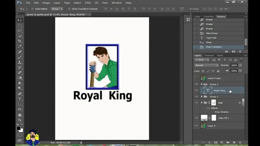Open the File menu

click(x=28, y=3)
